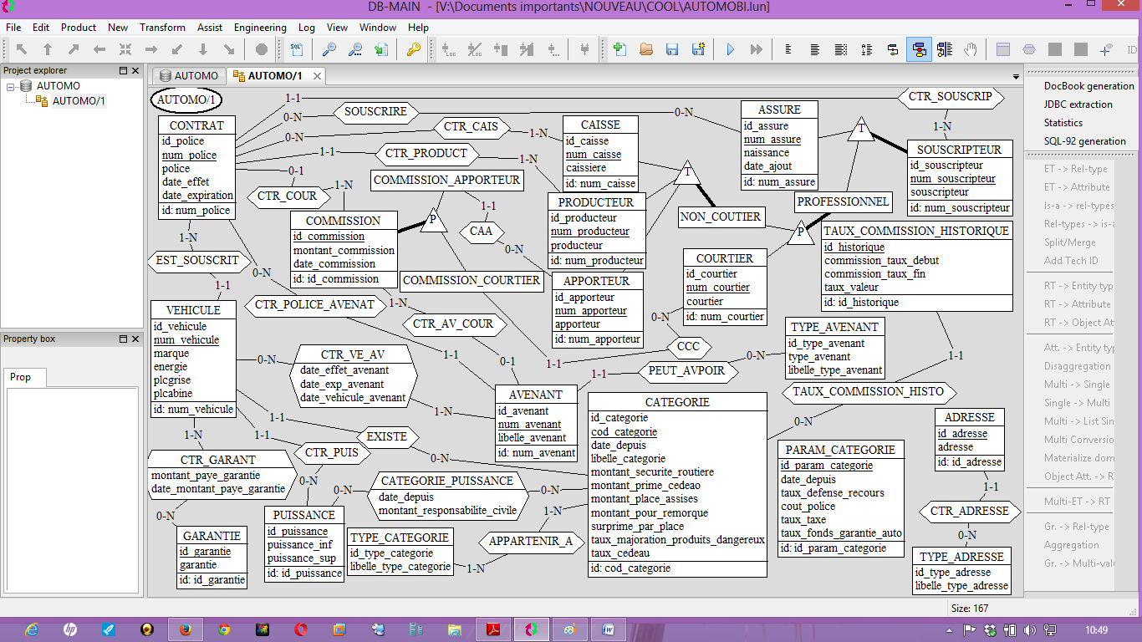Click the golden key icon

click(413, 49)
